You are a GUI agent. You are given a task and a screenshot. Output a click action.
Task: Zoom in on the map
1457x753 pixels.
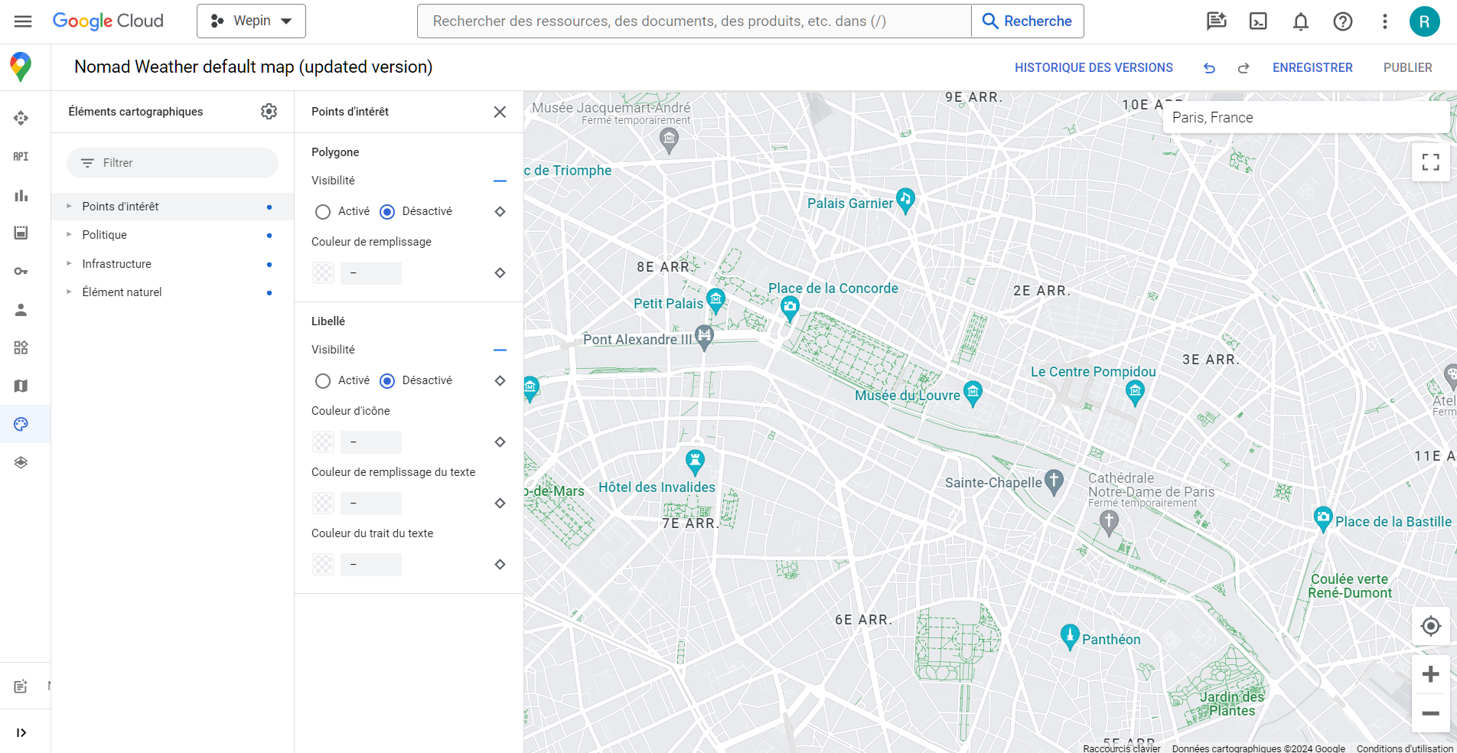(x=1430, y=674)
